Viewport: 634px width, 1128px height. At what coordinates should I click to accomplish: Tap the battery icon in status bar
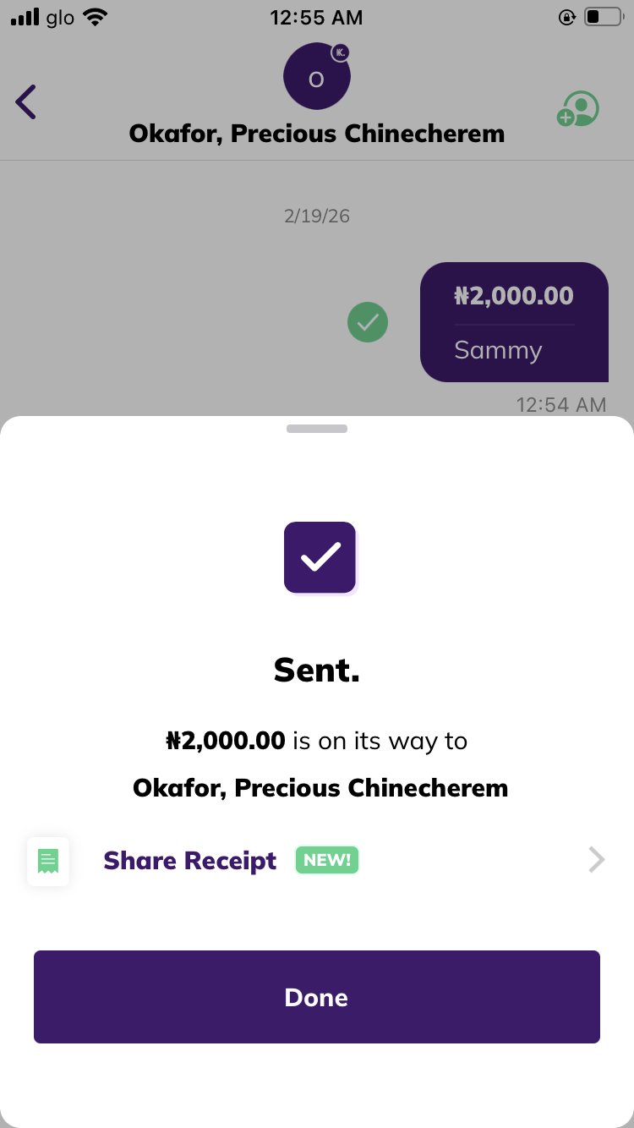coord(603,17)
